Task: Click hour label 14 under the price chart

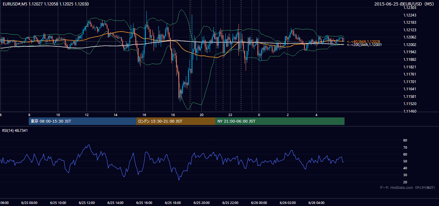Action: 115,115
